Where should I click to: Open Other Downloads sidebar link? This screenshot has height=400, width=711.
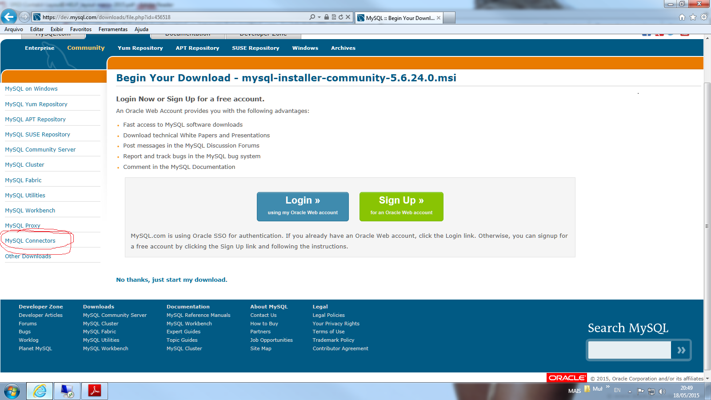(28, 256)
